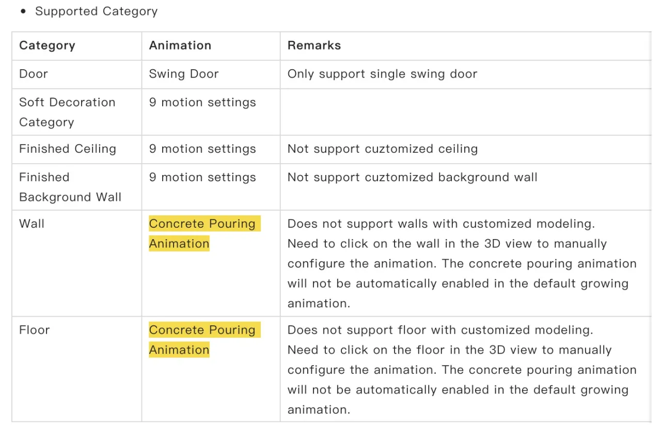Select the "Finished Ceiling" category cell
Image resolution: width=661 pixels, height=425 pixels.
point(68,149)
